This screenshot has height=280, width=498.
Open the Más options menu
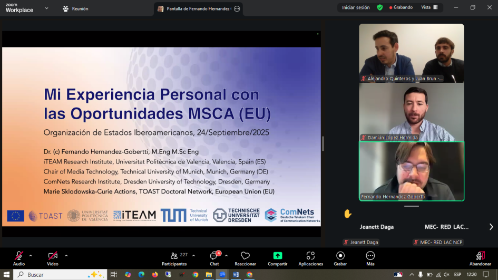(370, 257)
